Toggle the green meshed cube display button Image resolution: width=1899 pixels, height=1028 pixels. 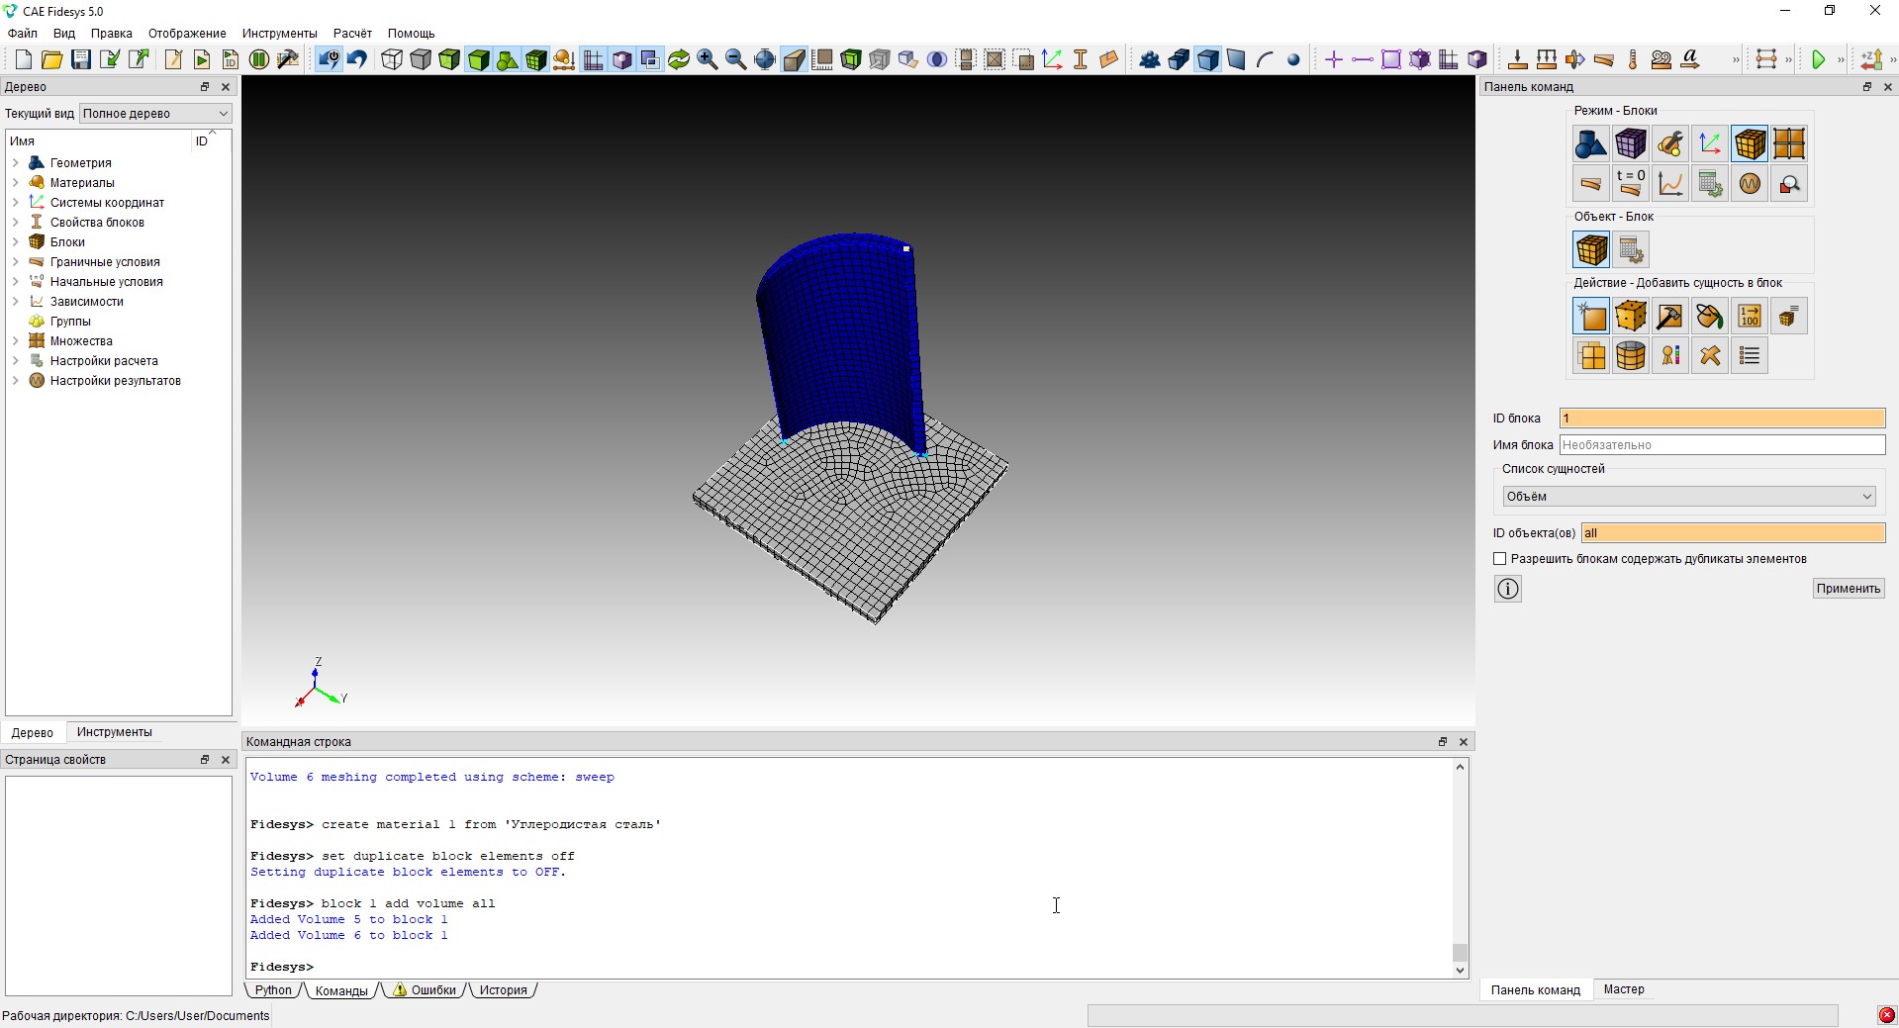[535, 60]
